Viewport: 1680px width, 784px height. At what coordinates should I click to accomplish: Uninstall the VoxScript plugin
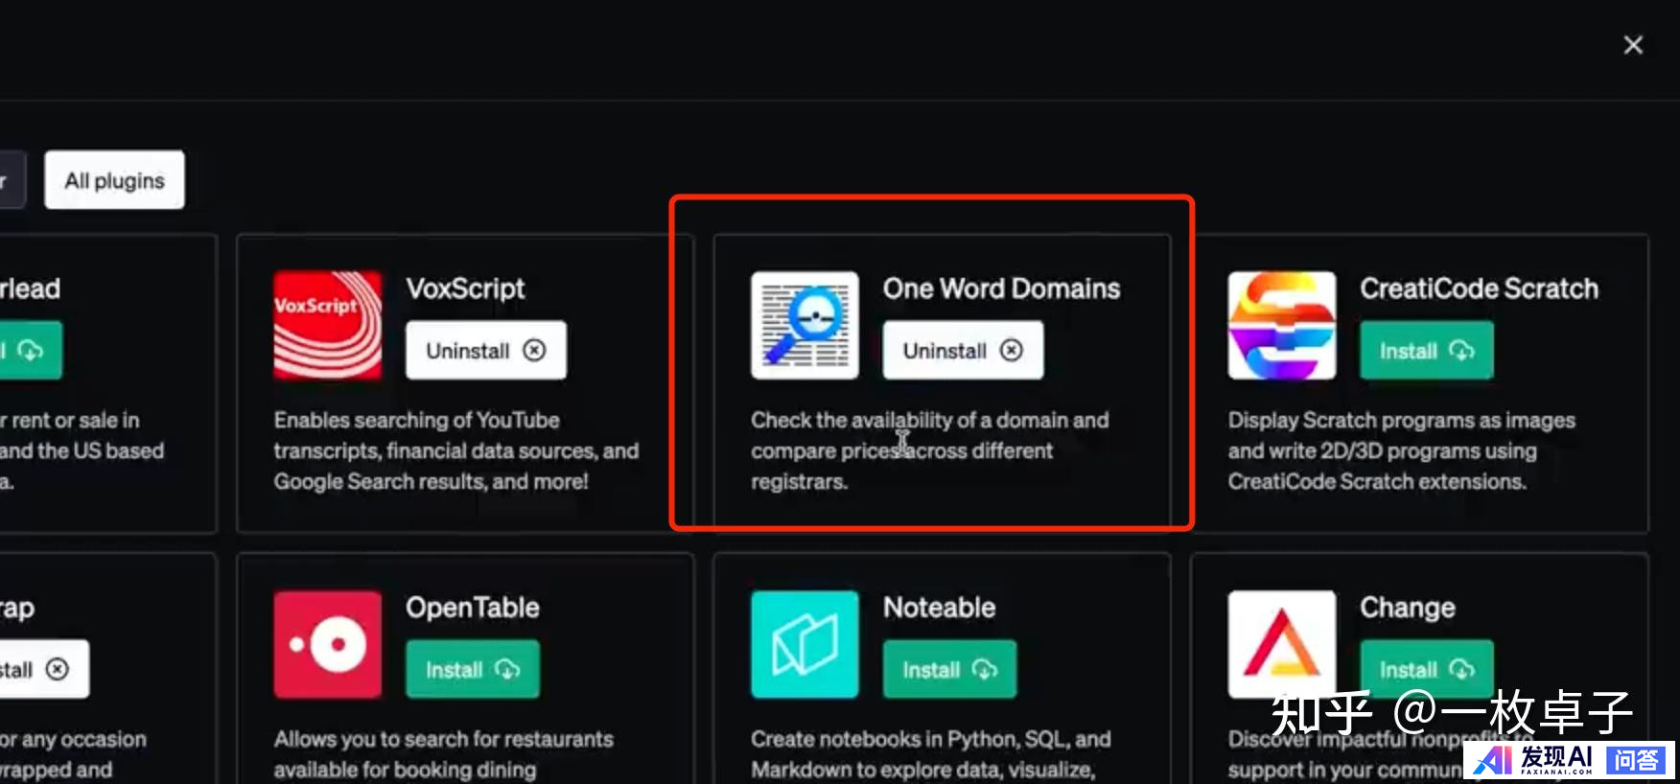click(485, 351)
